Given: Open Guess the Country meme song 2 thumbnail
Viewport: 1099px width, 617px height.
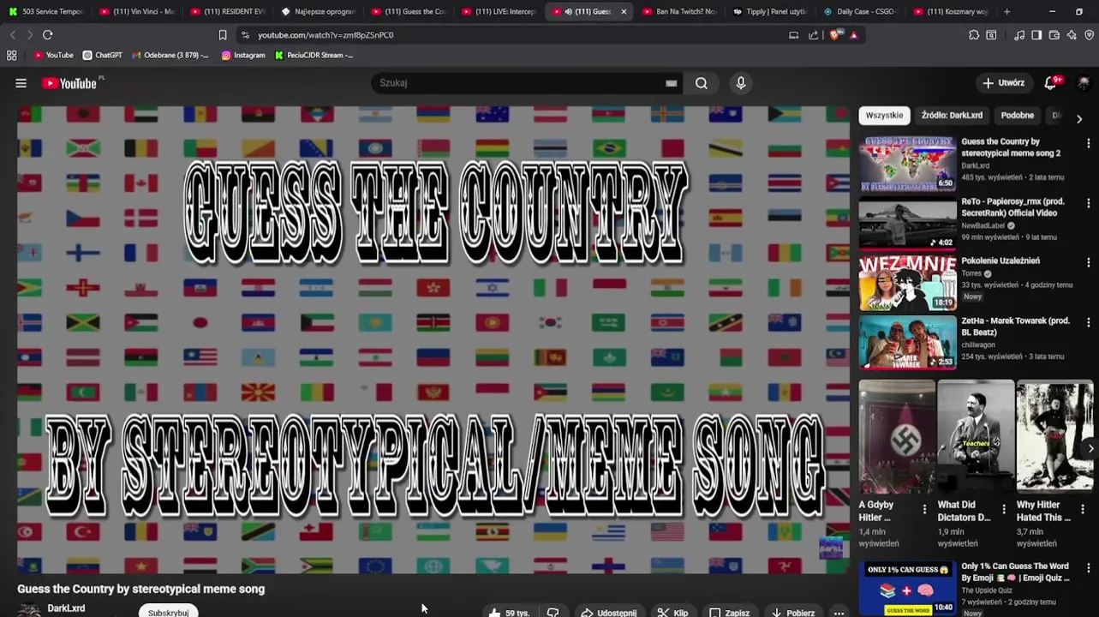Looking at the screenshot, I should [908, 163].
